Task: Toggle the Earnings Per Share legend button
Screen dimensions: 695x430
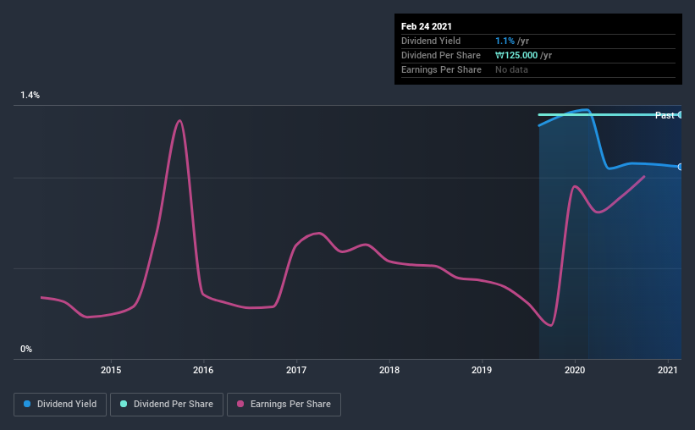Action: pyautogui.click(x=284, y=405)
